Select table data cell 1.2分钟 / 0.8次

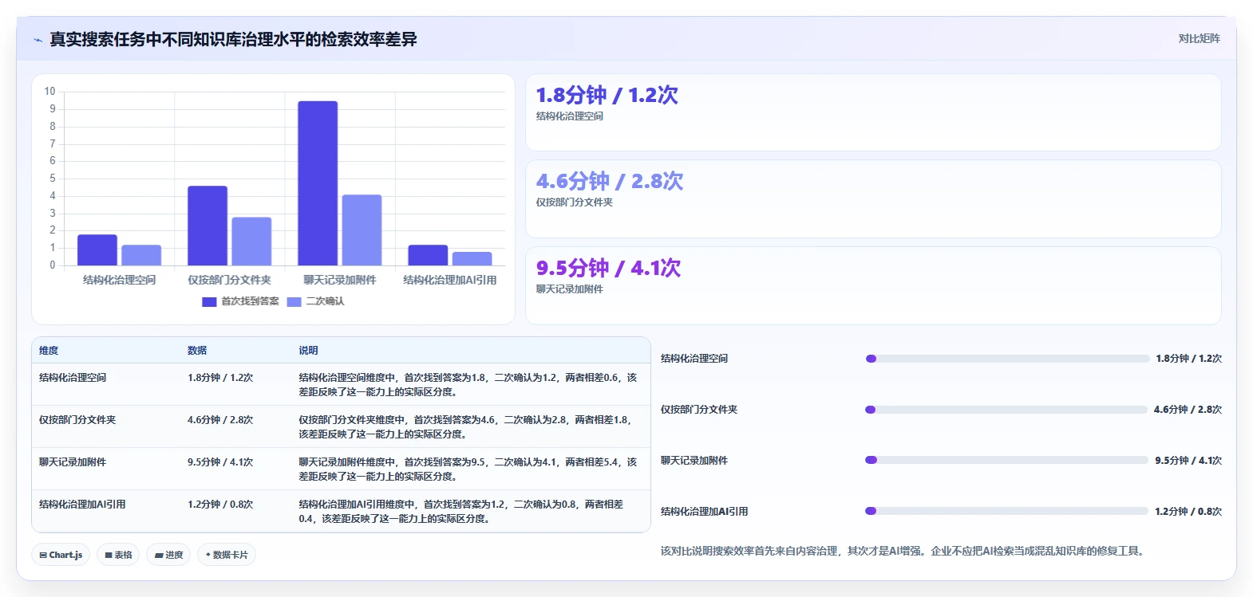click(220, 505)
